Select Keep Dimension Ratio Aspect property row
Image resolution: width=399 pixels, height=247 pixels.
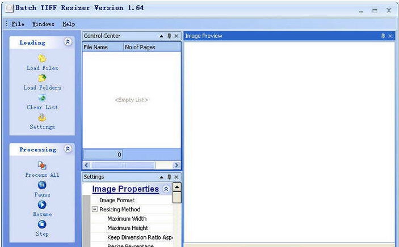[131, 237]
